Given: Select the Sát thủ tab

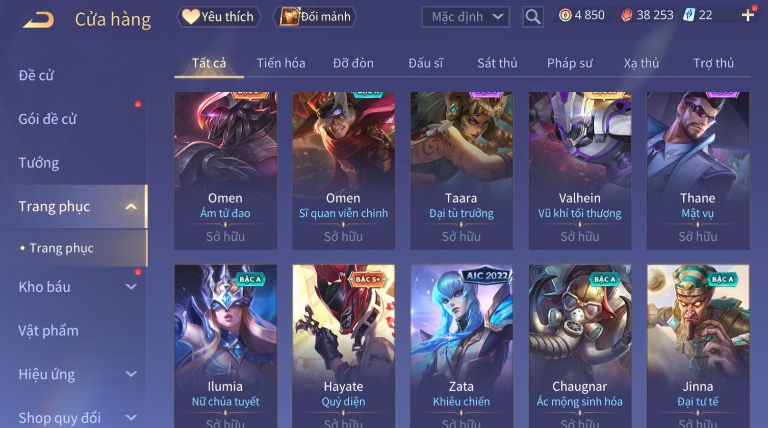Looking at the screenshot, I should tap(497, 63).
